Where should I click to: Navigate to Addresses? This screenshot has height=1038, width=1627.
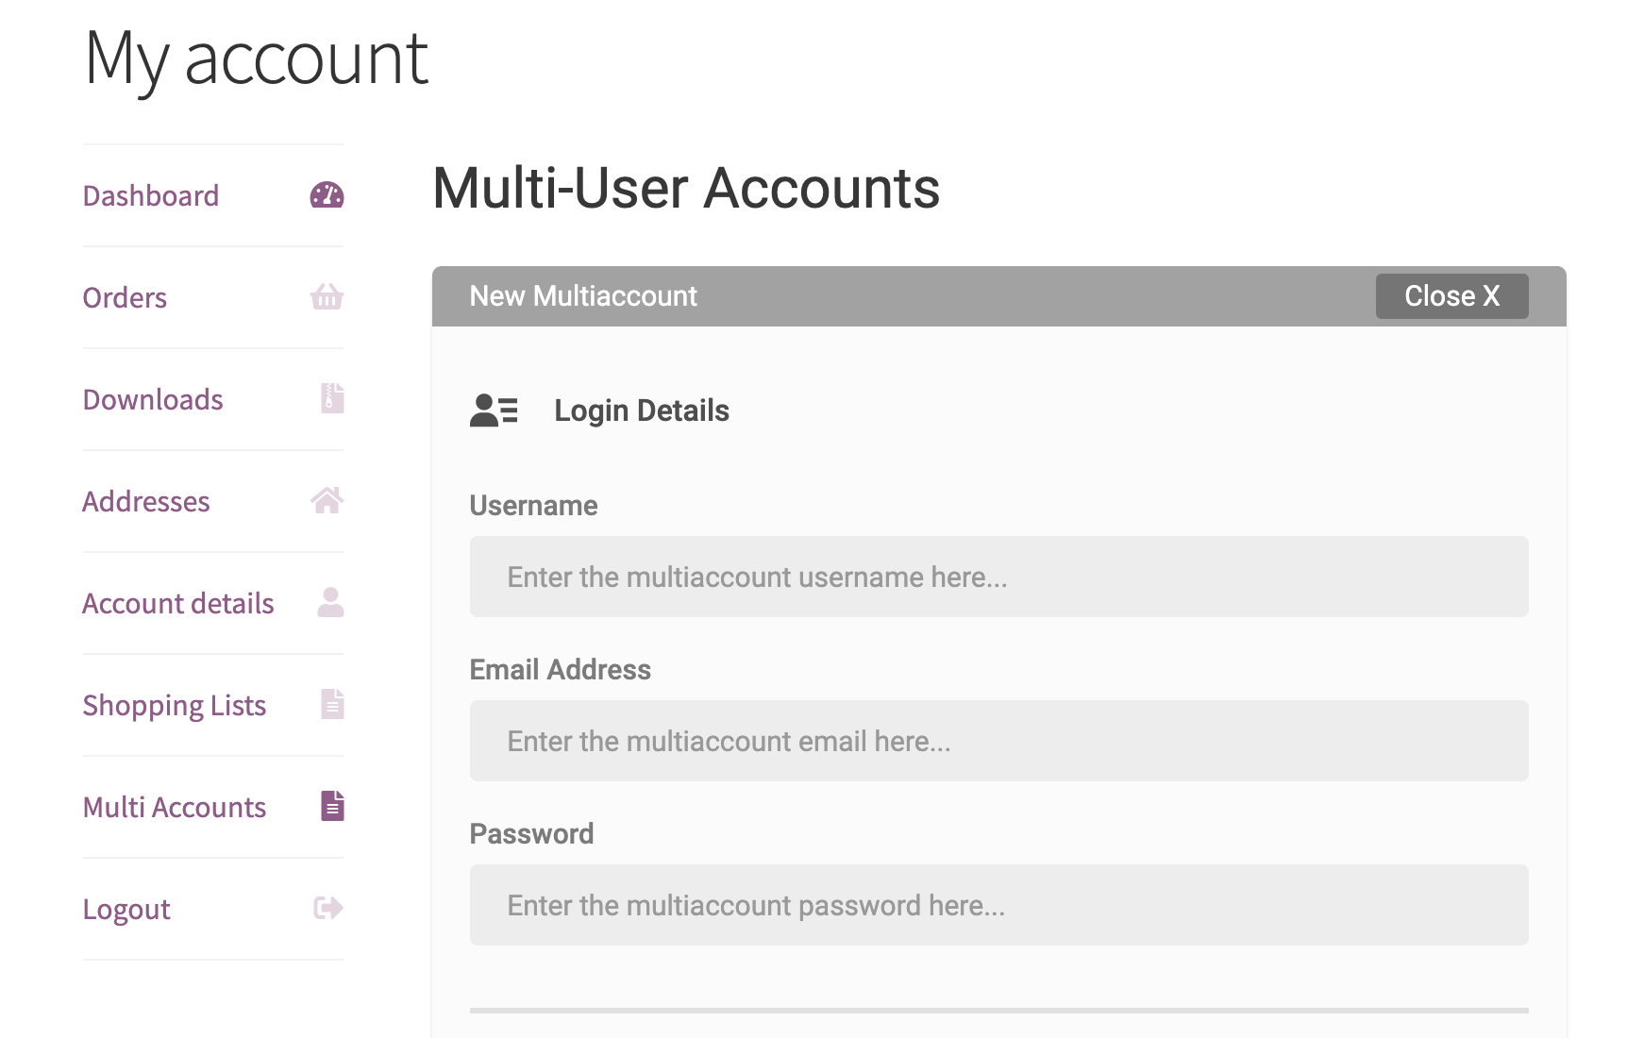pos(146,501)
